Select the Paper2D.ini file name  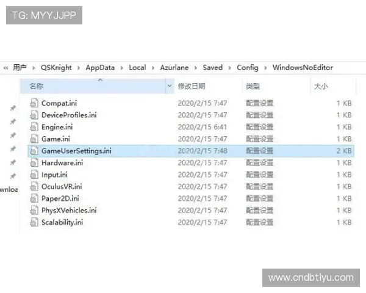tap(60, 198)
